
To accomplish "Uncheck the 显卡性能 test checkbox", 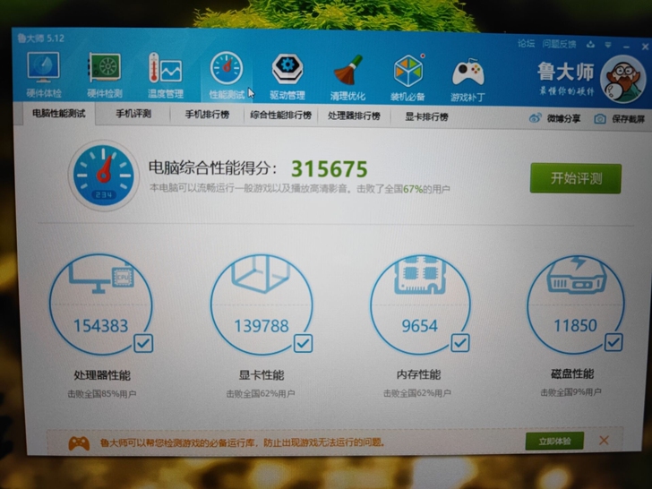I will coord(303,344).
